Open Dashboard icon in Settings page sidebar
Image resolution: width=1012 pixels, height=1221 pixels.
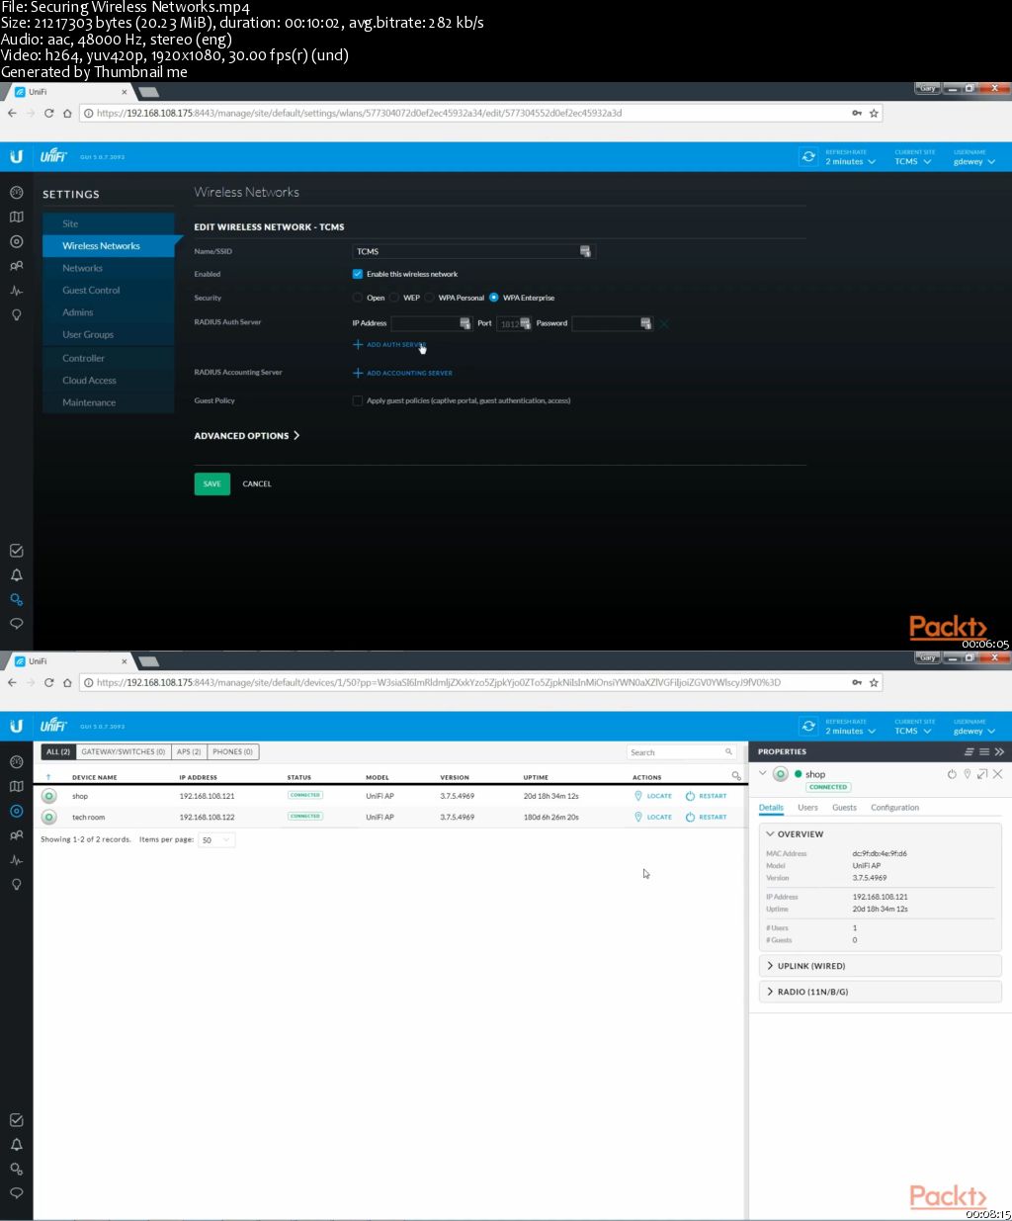click(x=16, y=193)
